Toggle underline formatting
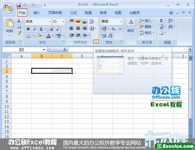 point(41,29)
